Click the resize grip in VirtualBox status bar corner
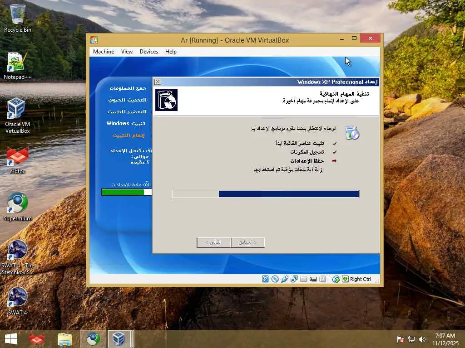Viewport: 465px width, 348px height. tap(377, 281)
